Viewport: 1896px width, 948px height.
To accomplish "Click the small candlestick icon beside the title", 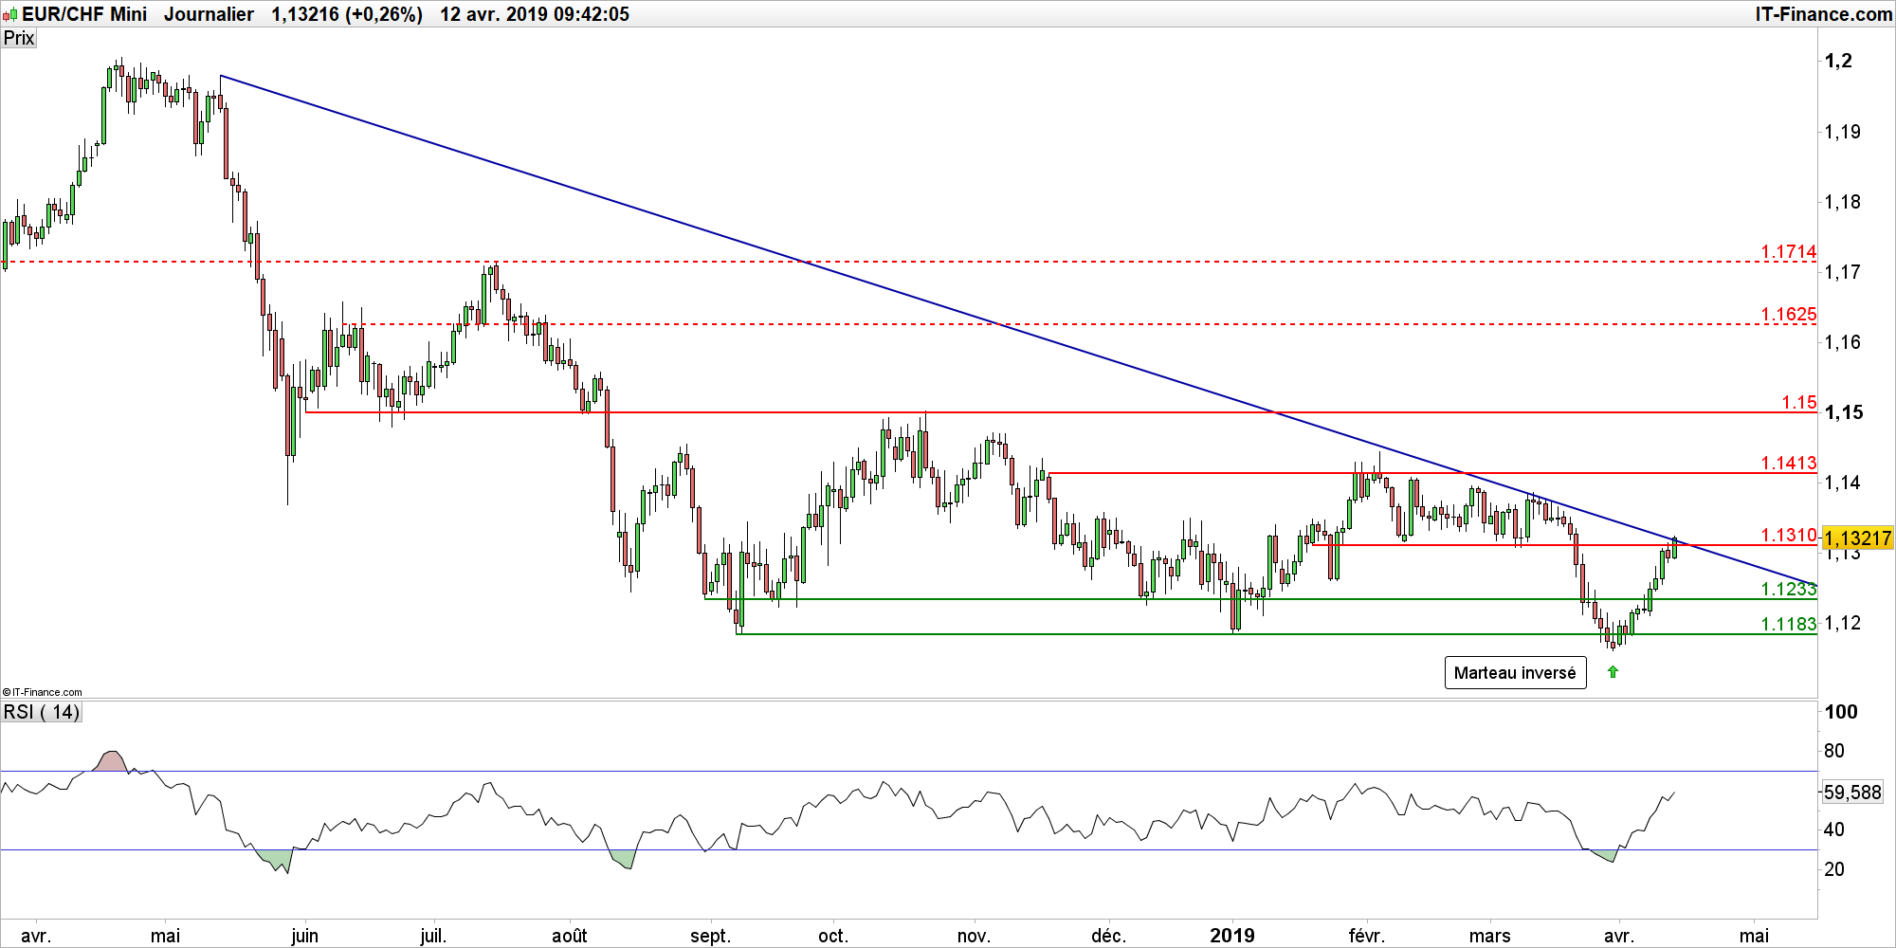I will click(10, 14).
